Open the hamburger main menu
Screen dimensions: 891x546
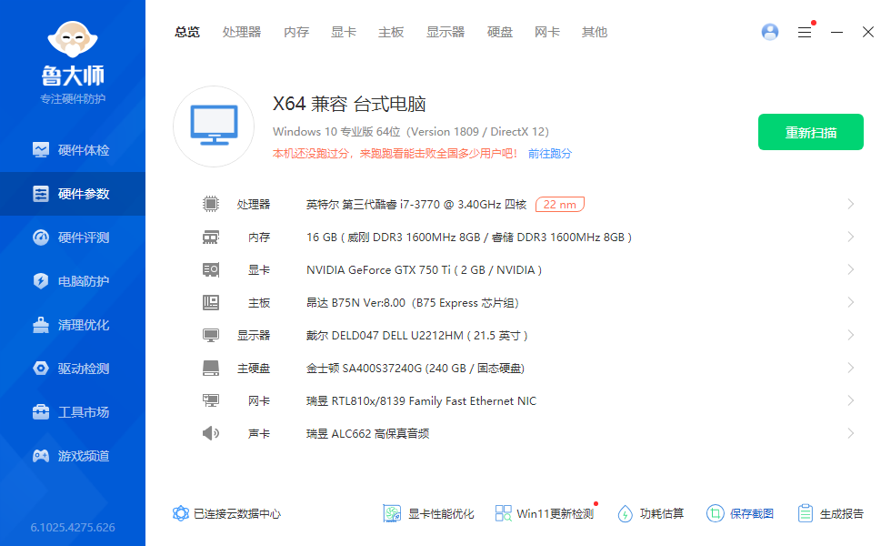(x=805, y=33)
